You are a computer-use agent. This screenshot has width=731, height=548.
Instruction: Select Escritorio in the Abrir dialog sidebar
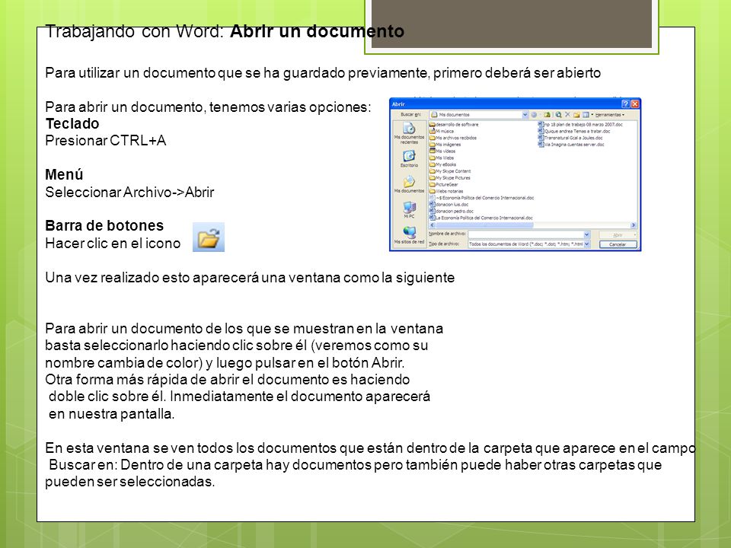pos(409,158)
